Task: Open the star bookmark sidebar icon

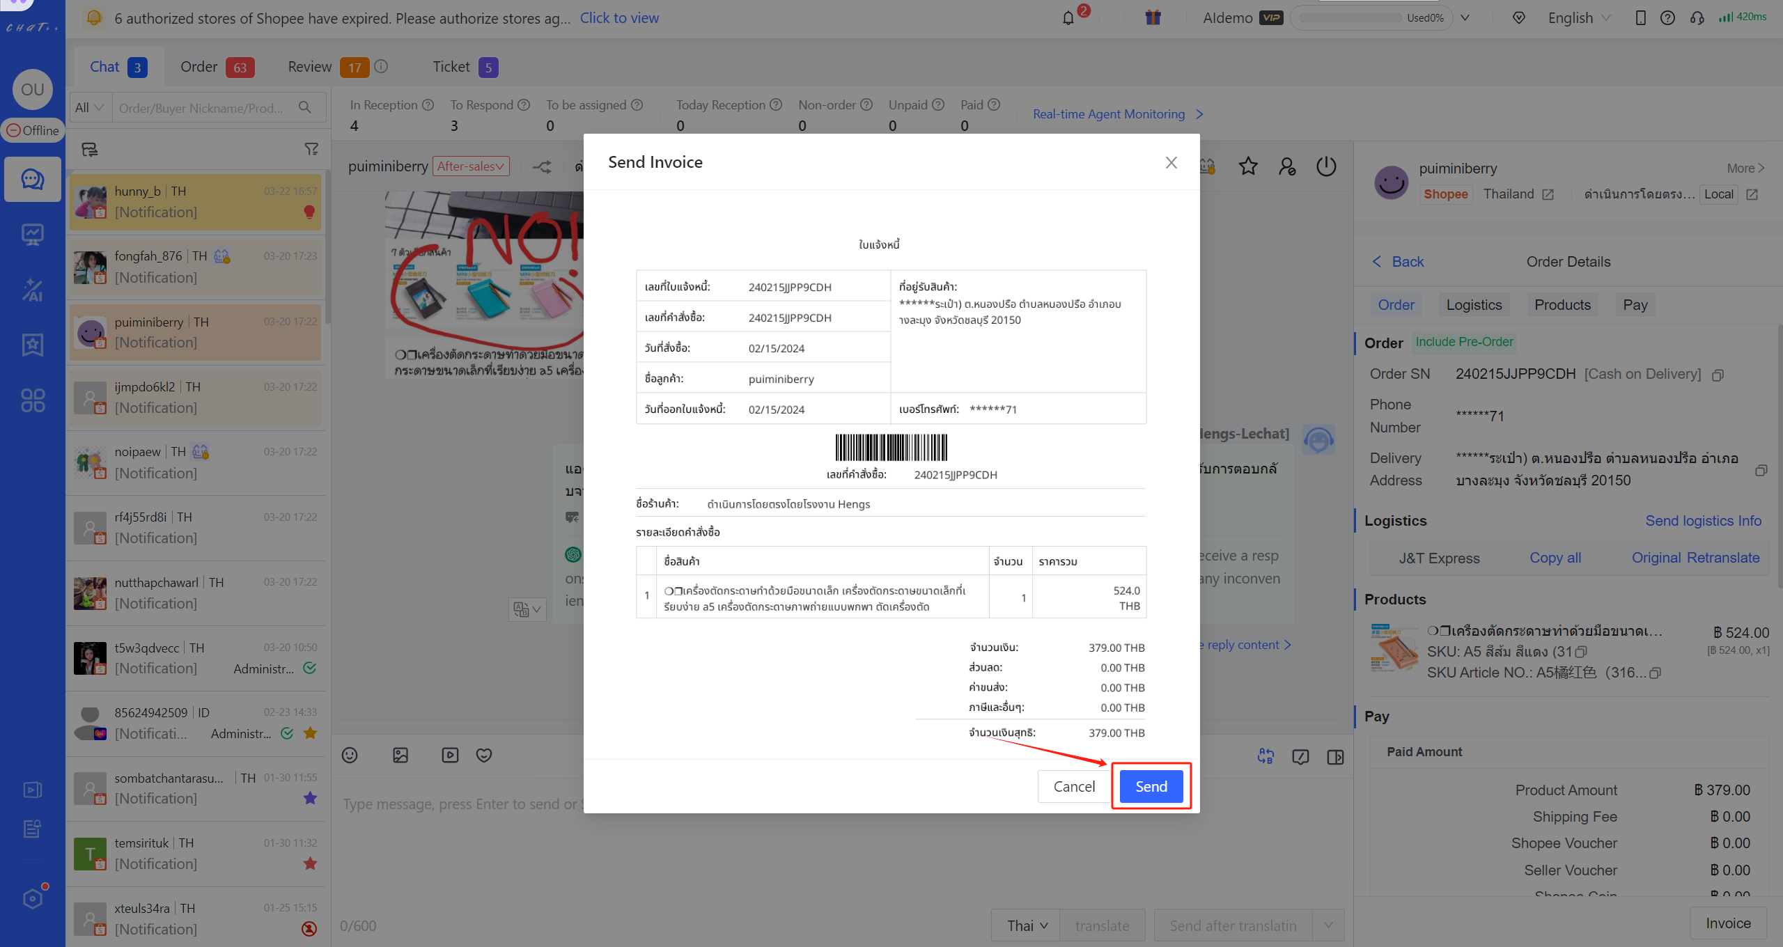Action: pyautogui.click(x=33, y=345)
